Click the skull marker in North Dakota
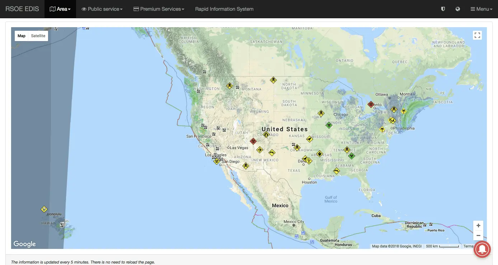 click(x=273, y=80)
